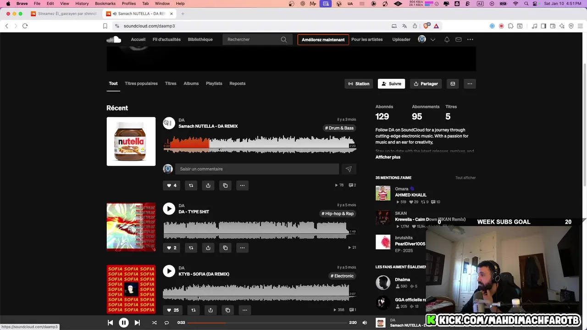Screen dimensions: 587x330
Task: Click the profile message envelope button
Action: tap(453, 83)
